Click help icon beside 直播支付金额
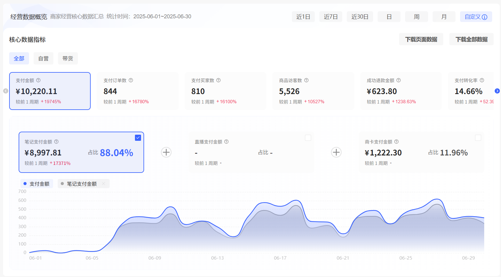The width and height of the screenshot is (501, 277). pyautogui.click(x=227, y=142)
